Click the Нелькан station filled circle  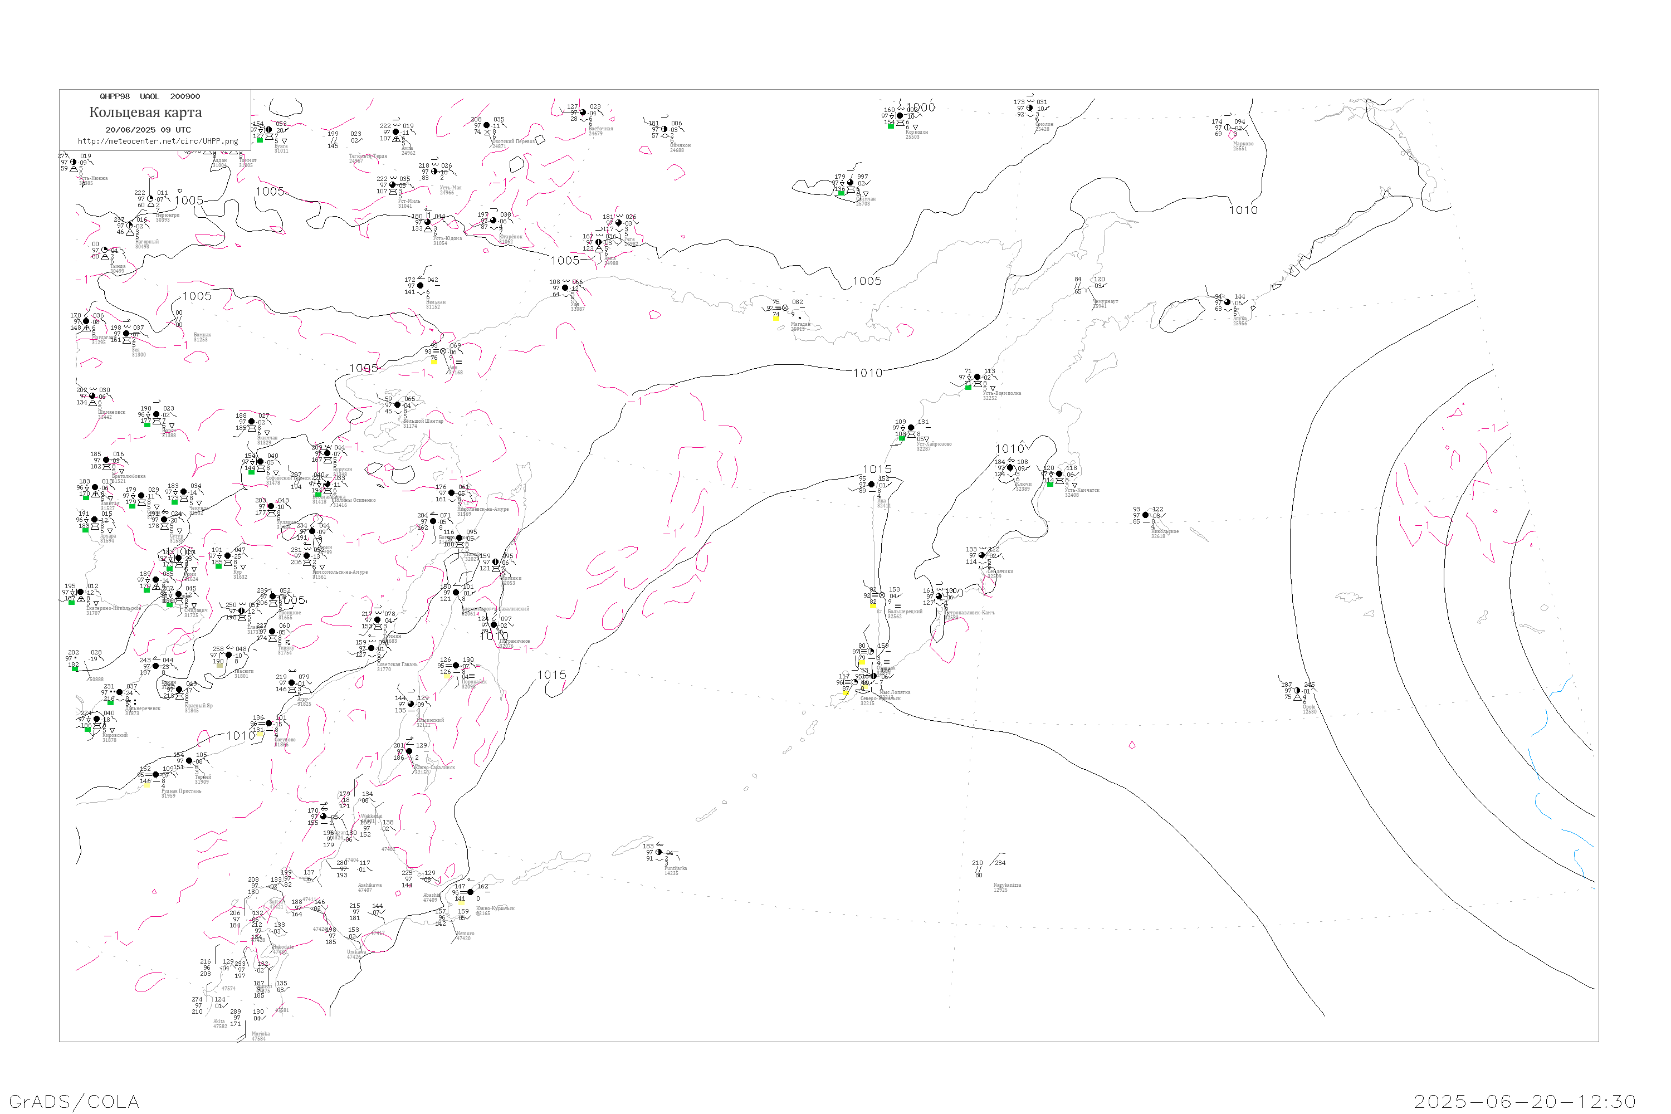click(x=421, y=286)
